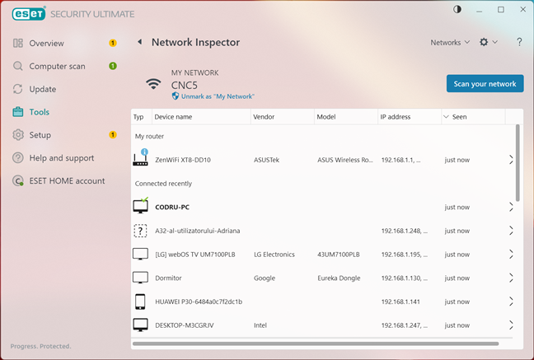Expand LG webOS TV row chevron
This screenshot has height=360, width=534.
(511, 254)
